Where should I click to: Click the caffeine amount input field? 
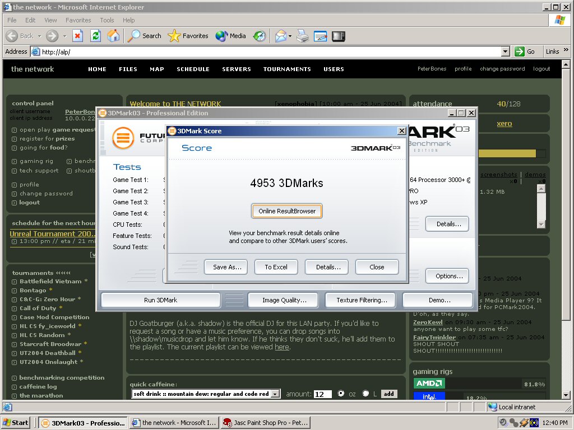click(x=322, y=394)
